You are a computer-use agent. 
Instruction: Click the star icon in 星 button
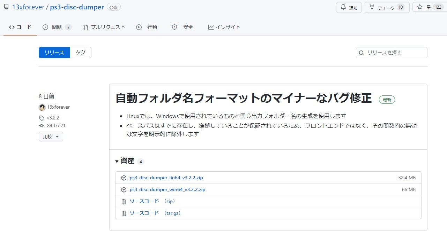point(420,7)
